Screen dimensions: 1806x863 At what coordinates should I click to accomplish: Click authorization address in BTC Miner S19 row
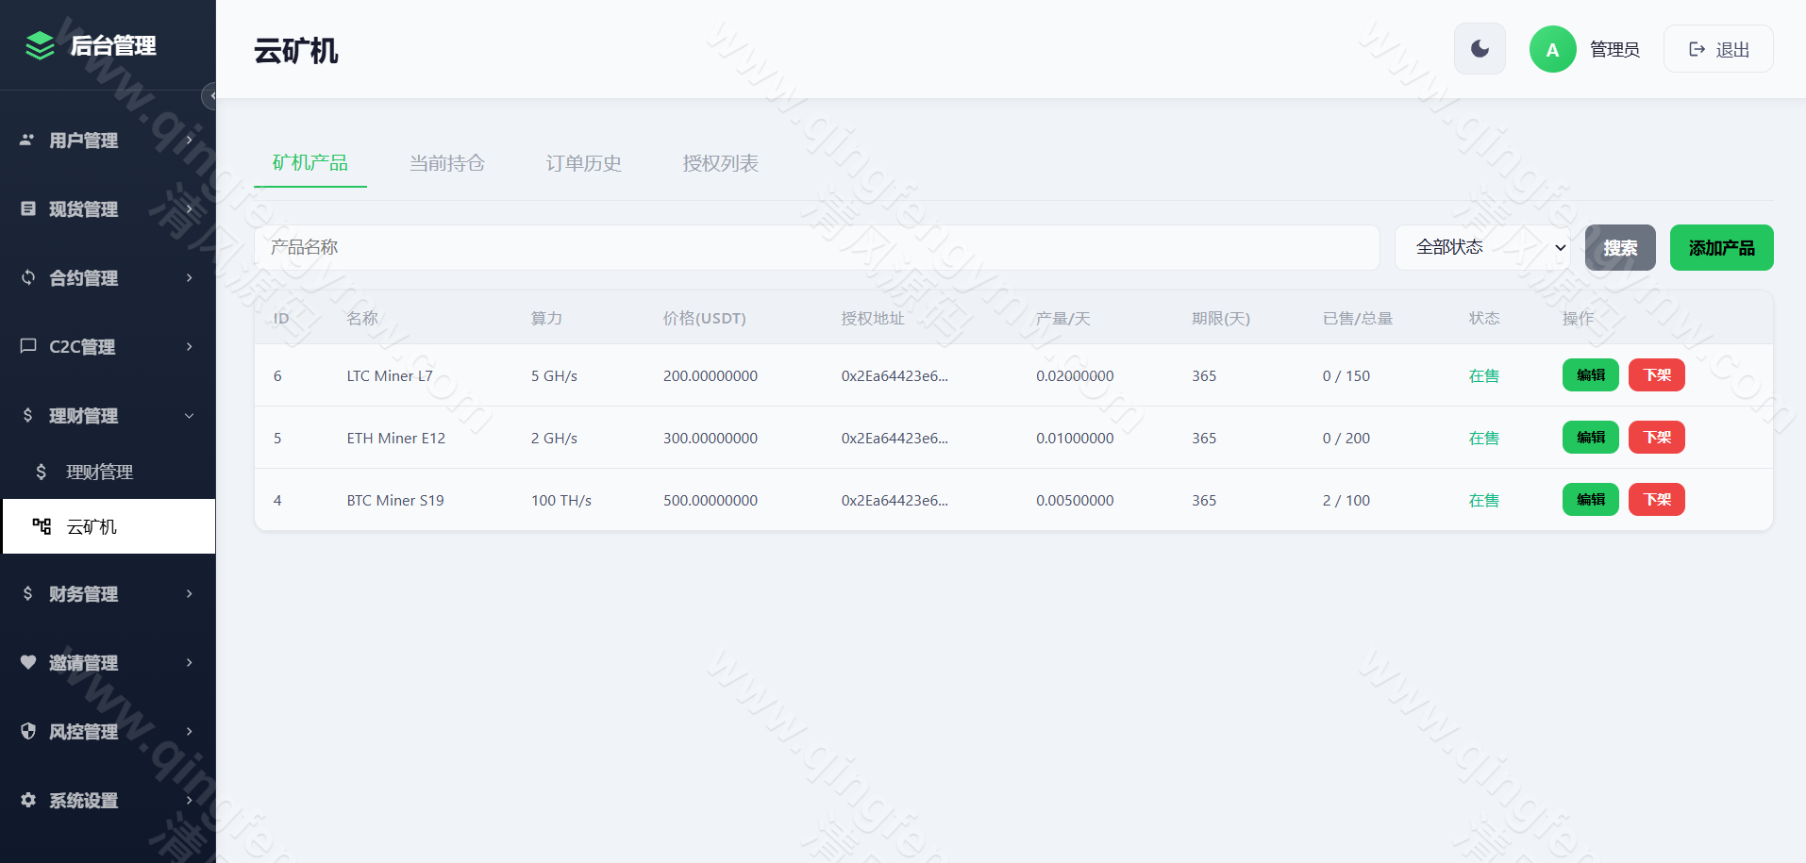[x=895, y=500]
